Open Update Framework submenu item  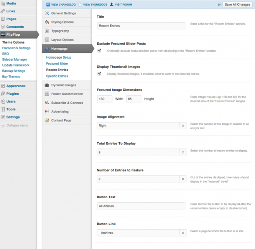pyautogui.click(x=16, y=65)
